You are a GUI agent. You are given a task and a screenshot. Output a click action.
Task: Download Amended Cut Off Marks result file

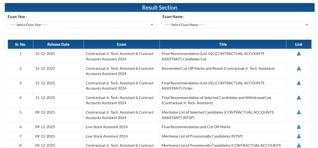[x=299, y=68]
